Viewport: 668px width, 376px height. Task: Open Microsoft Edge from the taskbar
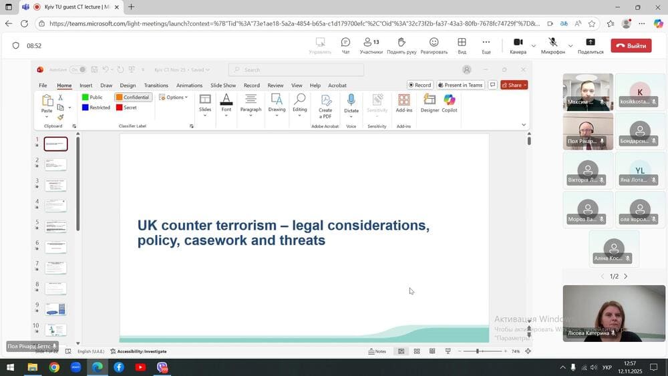coord(97,367)
